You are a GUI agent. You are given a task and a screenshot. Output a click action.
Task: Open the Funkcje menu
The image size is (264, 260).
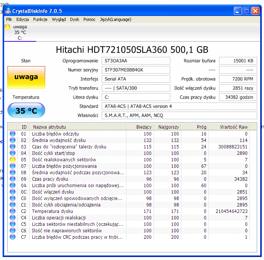40,19
